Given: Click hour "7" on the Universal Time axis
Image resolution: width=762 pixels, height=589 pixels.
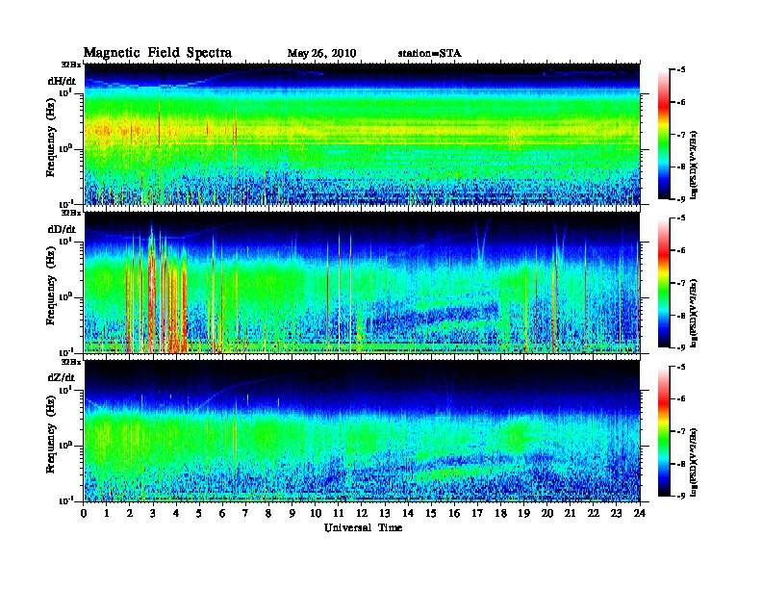Looking at the screenshot, I should coord(246,513).
